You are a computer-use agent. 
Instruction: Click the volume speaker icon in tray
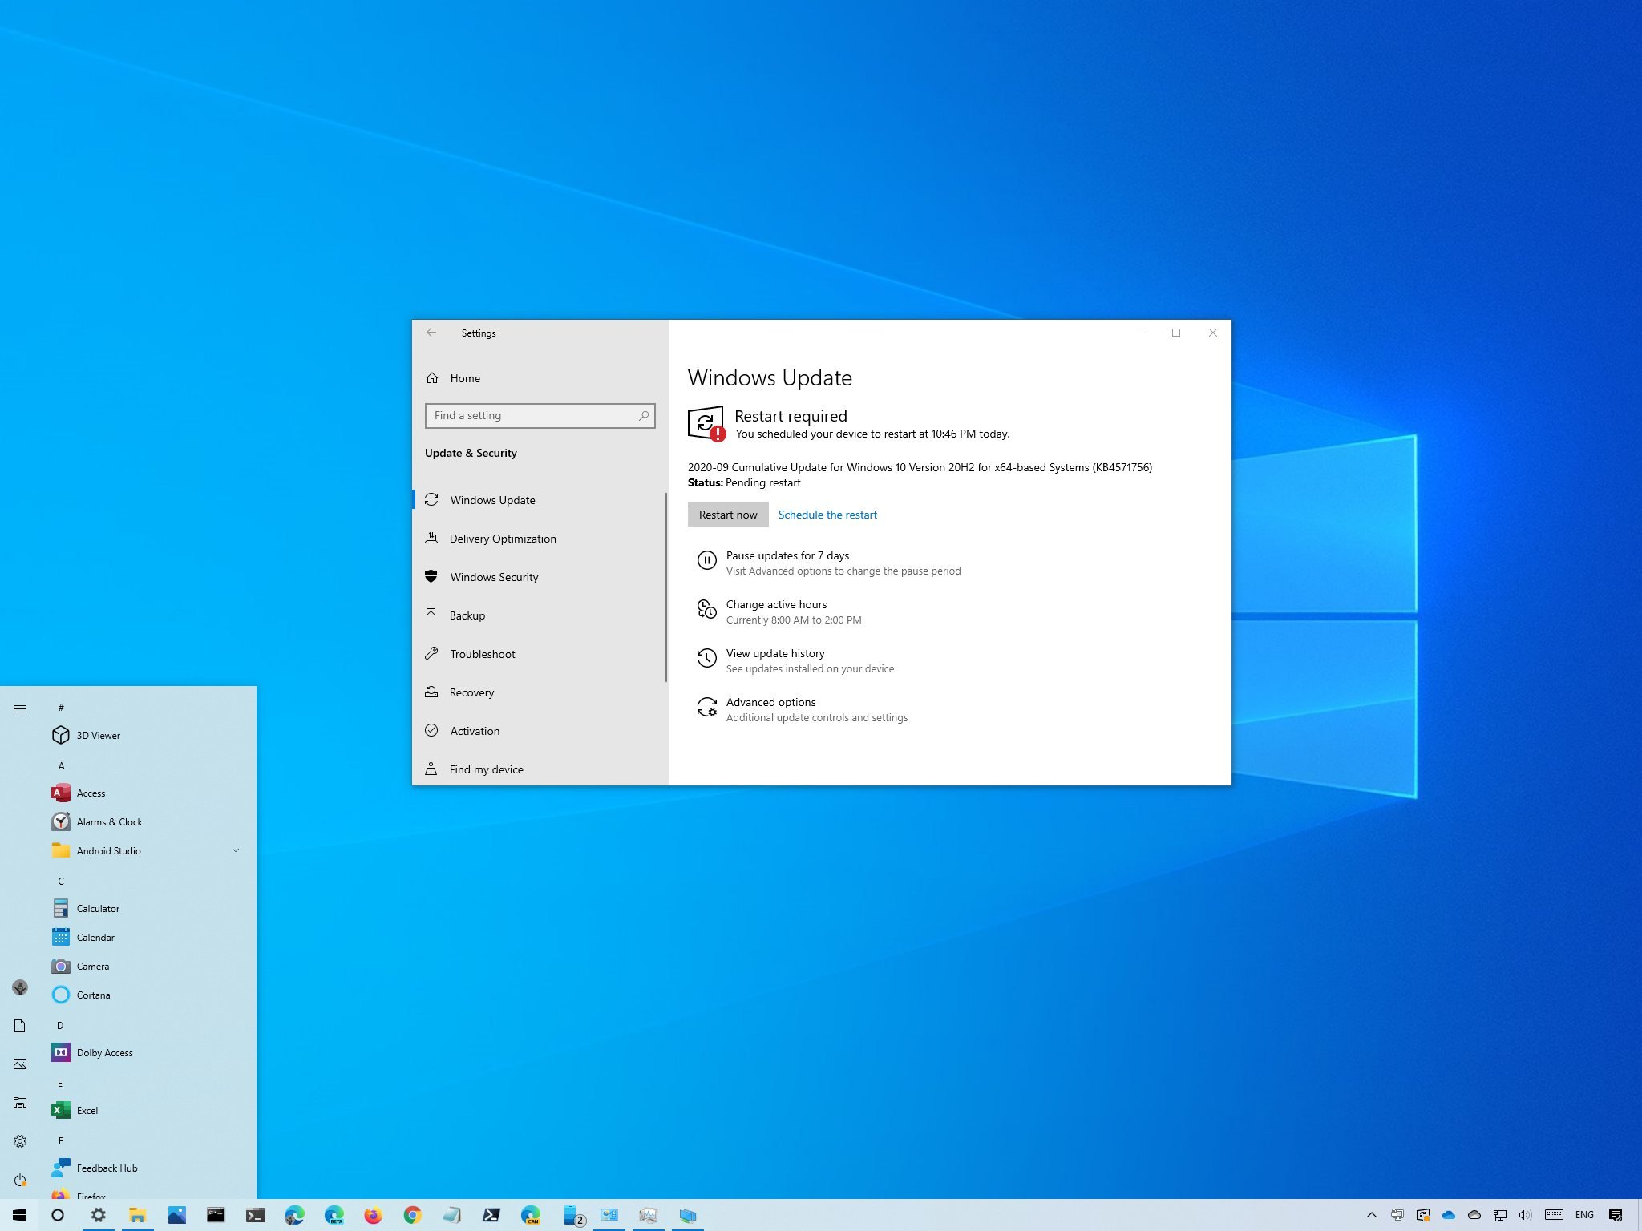1525,1215
